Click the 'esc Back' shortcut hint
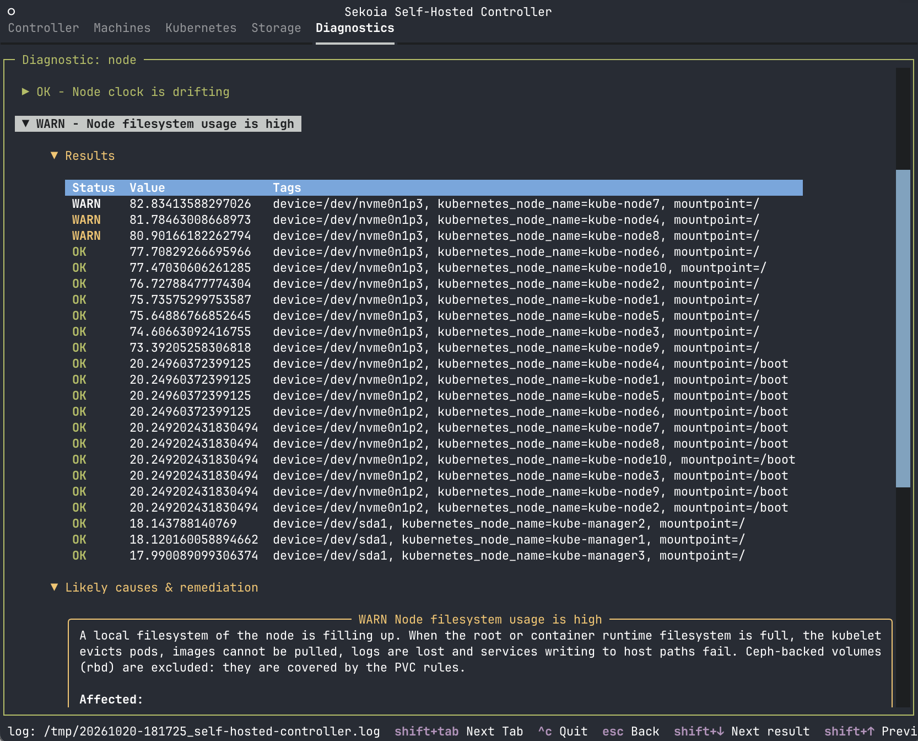The height and width of the screenshot is (741, 918). 631,732
